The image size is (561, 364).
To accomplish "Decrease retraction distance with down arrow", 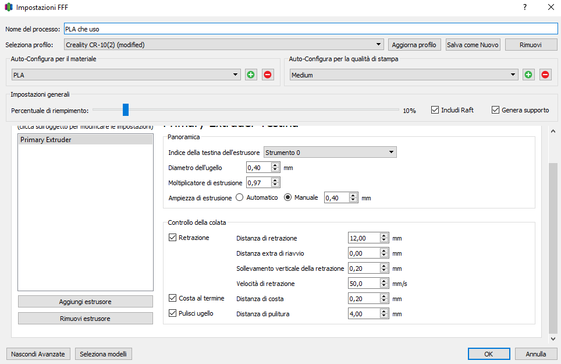I will (384, 241).
